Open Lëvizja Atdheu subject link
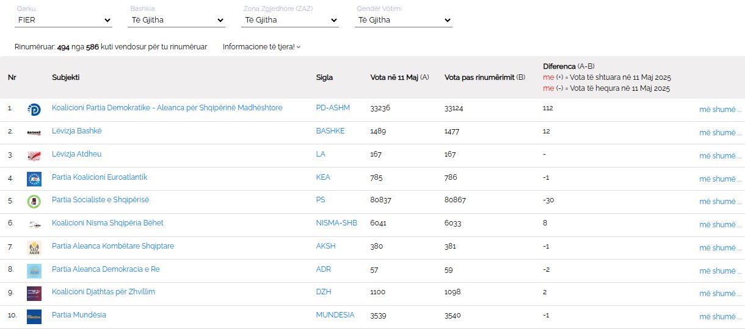 (76, 154)
